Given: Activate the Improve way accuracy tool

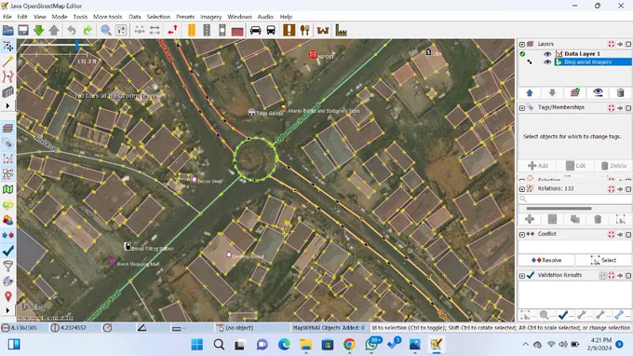Looking at the screenshot, I should click(8, 76).
